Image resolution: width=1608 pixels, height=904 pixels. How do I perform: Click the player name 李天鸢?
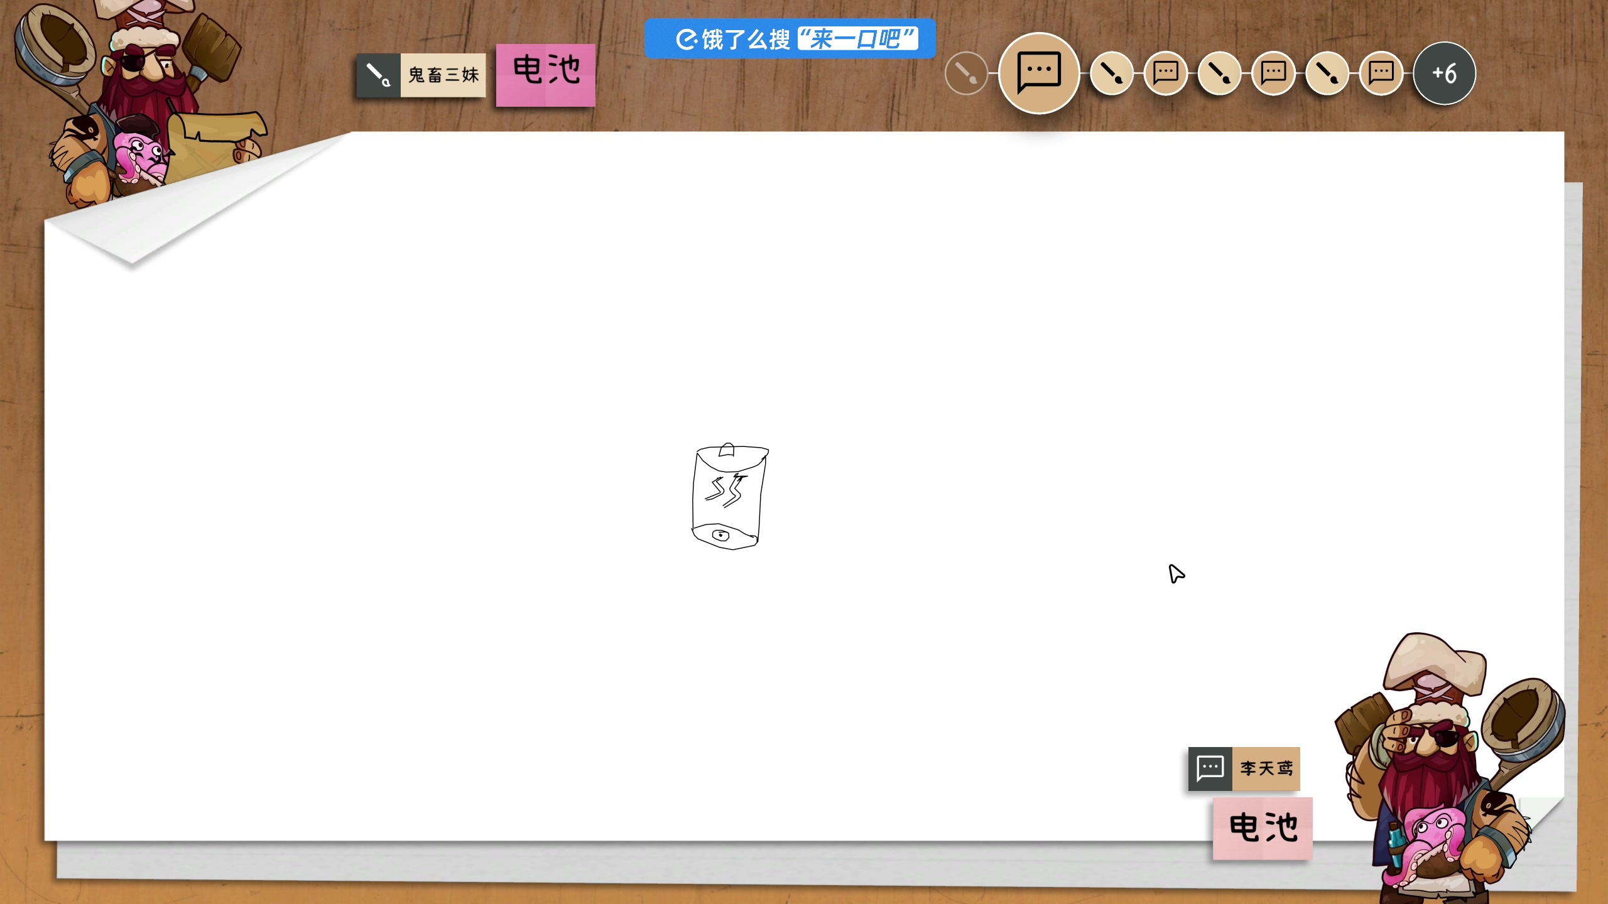[1266, 768]
